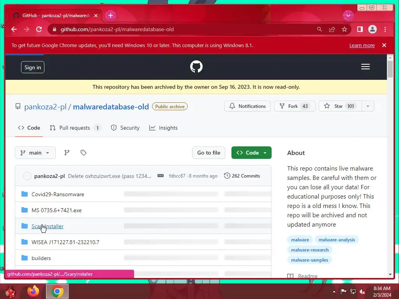399x299 pixels.
Task: Open the main branch selector dropdown
Action: pos(35,153)
